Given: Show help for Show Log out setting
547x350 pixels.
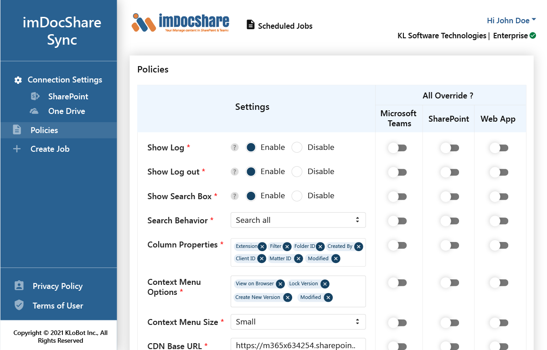Looking at the screenshot, I should 235,171.
